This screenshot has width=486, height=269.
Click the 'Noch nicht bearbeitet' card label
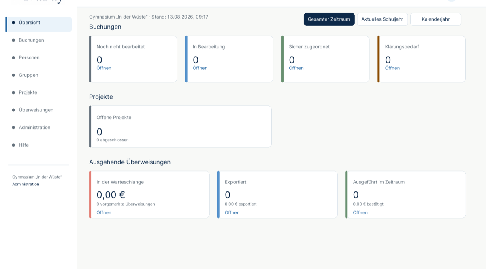(121, 47)
